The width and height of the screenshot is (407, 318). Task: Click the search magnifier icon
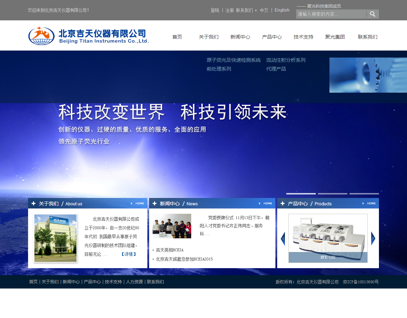(x=373, y=14)
